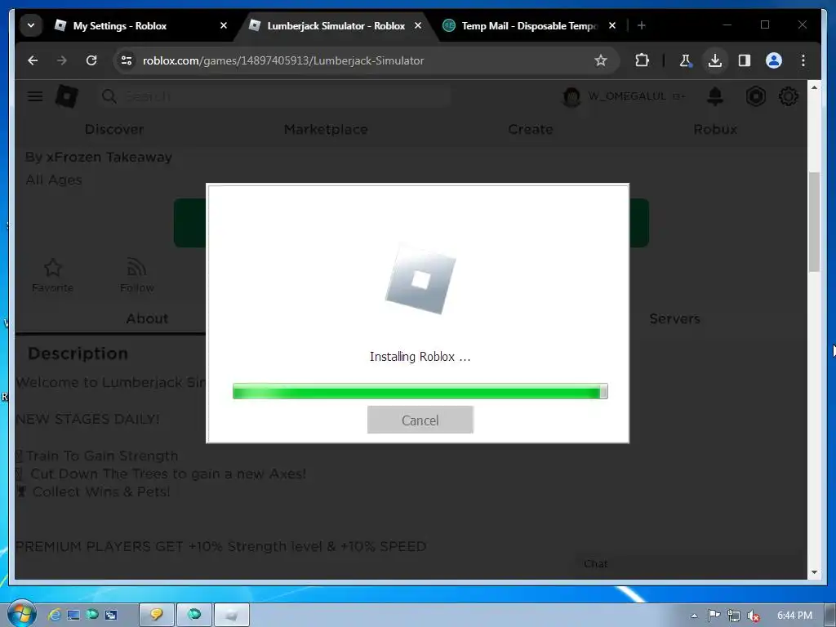Image resolution: width=836 pixels, height=627 pixels.
Task: Launch Internet Explorer from taskbar
Action: coord(55,615)
